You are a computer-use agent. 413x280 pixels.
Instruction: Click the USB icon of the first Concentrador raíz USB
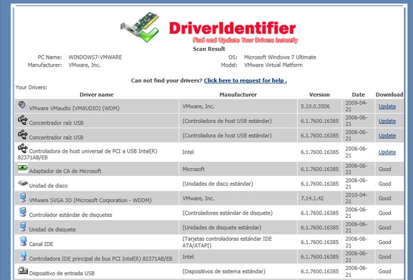(x=23, y=120)
